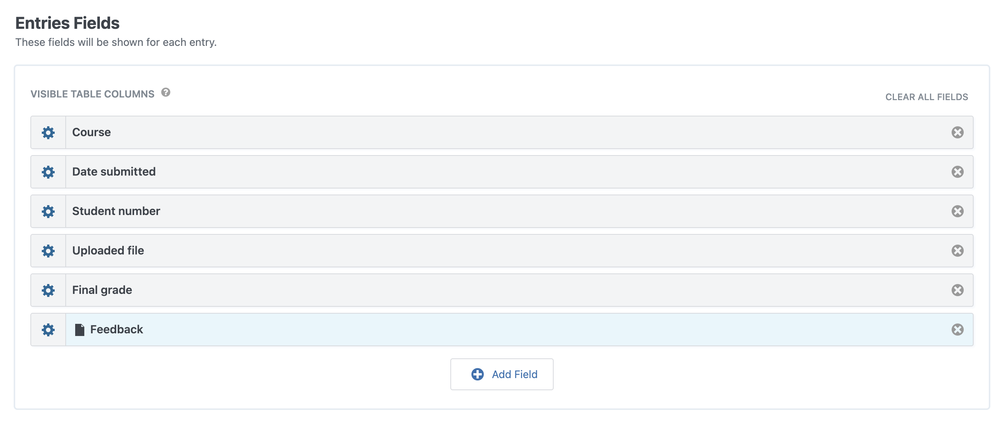Image resolution: width=1004 pixels, height=427 pixels.
Task: Open settings gear for Date submitted field
Action: click(x=48, y=172)
